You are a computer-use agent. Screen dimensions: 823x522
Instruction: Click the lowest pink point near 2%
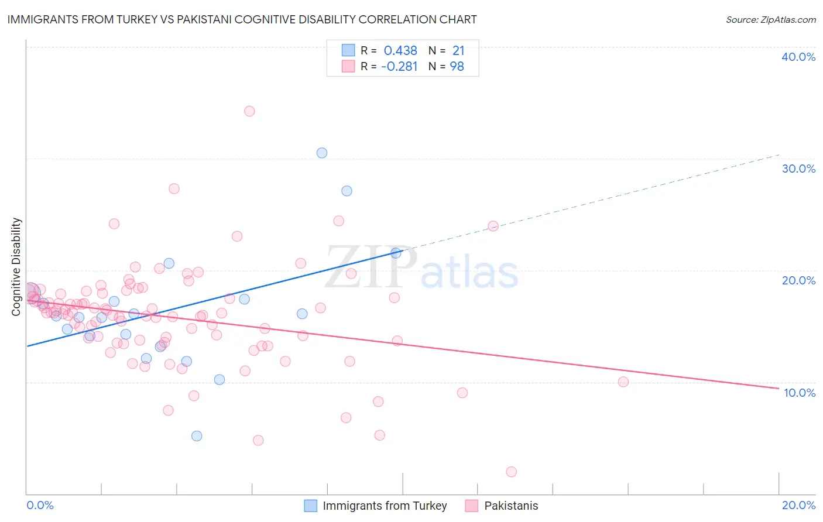coord(511,472)
